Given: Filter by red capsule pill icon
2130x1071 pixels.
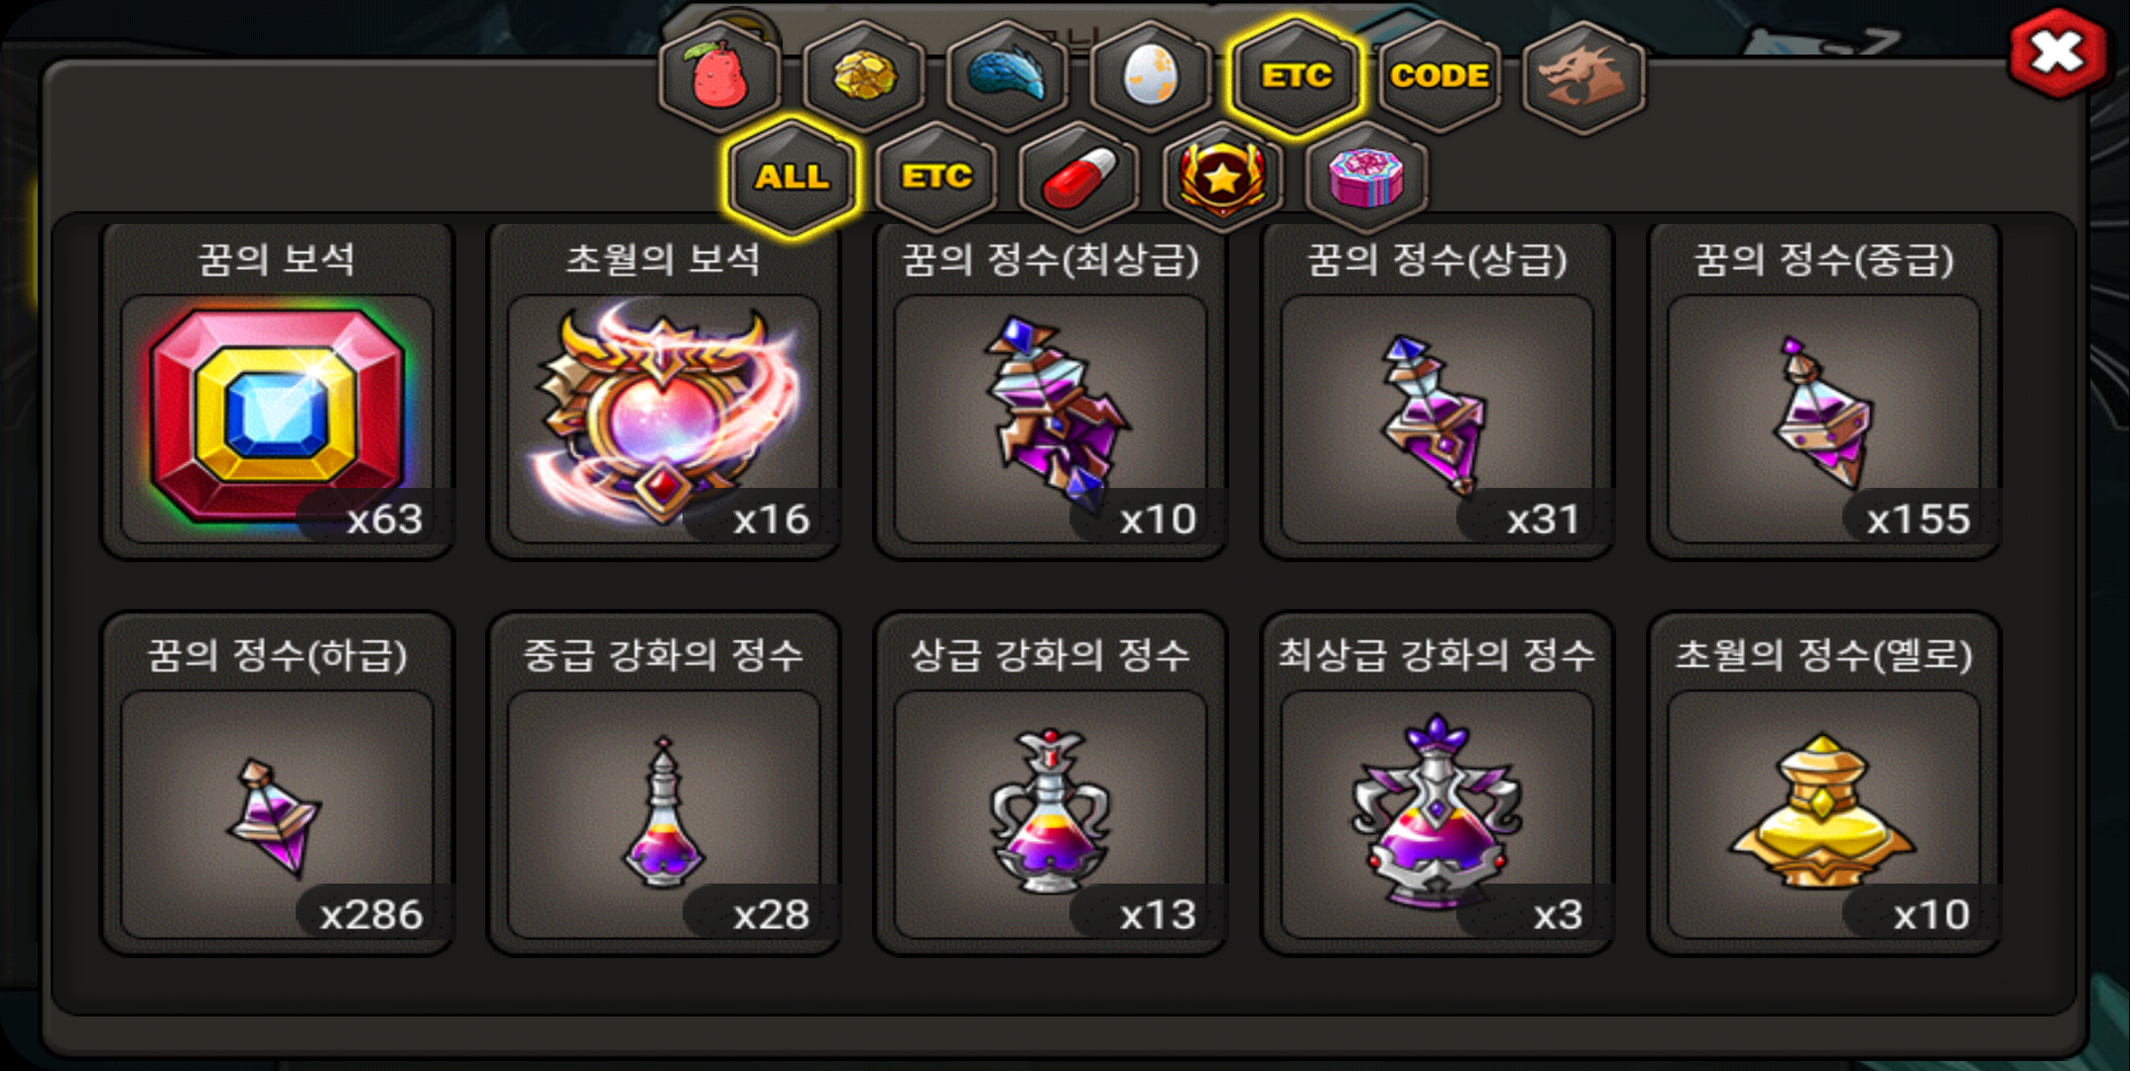Looking at the screenshot, I should [1079, 178].
